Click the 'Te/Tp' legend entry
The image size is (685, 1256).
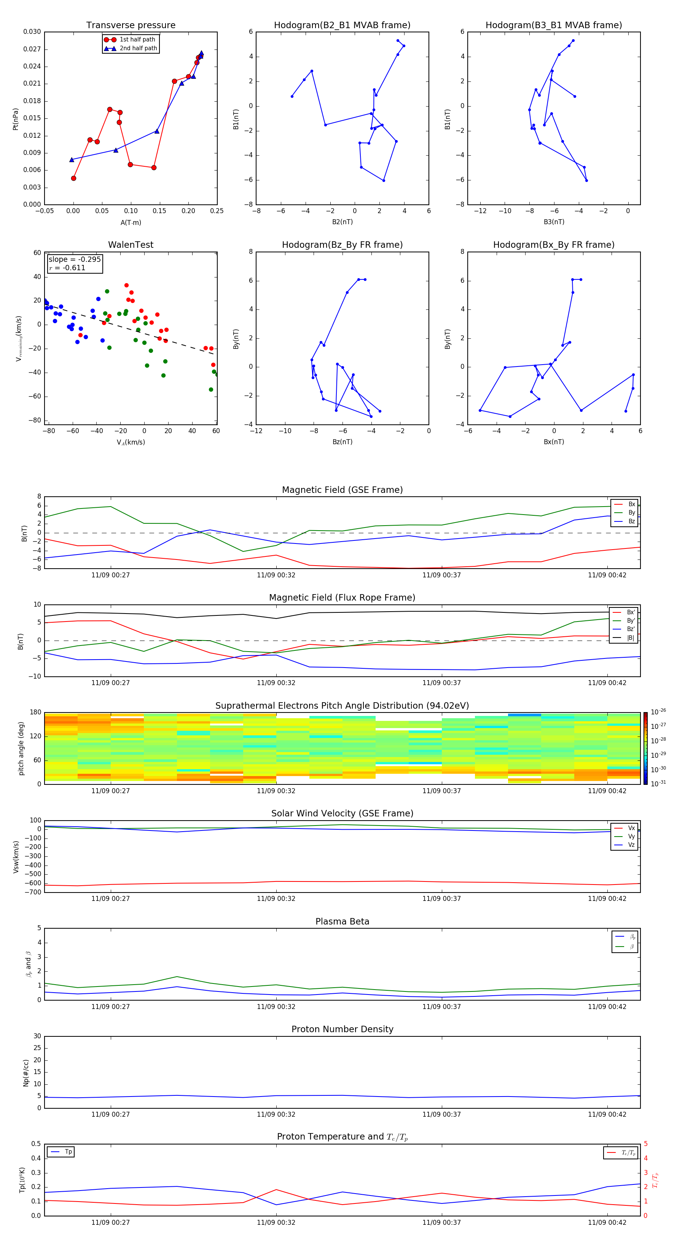tap(621, 1153)
